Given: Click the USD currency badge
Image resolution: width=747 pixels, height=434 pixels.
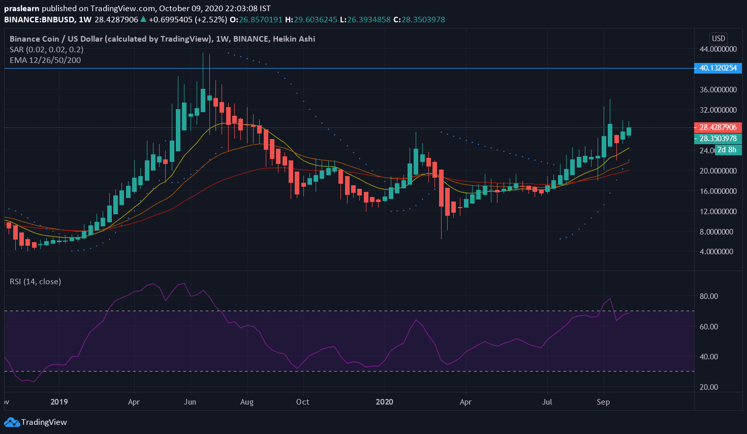Looking at the screenshot, I should (x=718, y=39).
